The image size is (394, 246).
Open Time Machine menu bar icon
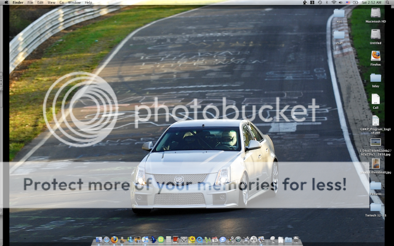(x=320, y=2)
